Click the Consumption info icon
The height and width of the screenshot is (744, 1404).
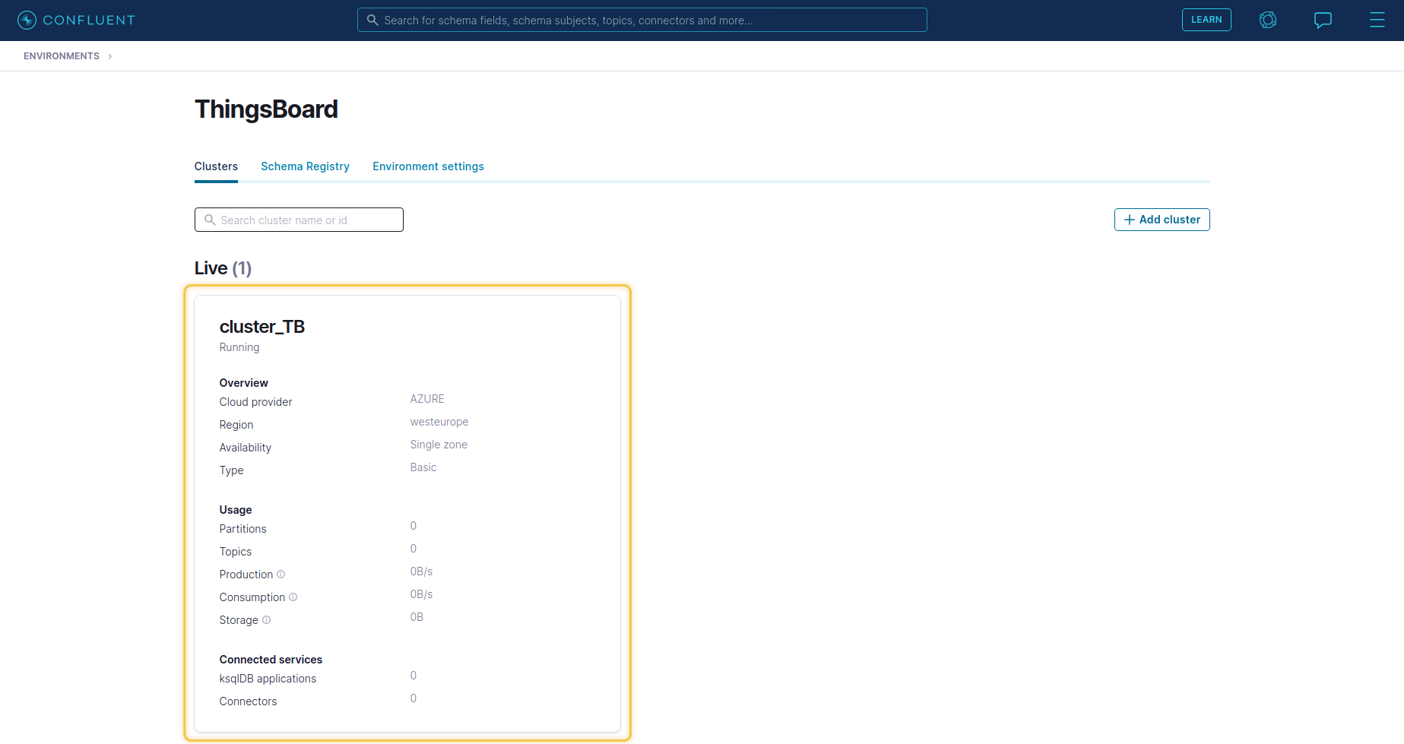pyautogui.click(x=293, y=597)
